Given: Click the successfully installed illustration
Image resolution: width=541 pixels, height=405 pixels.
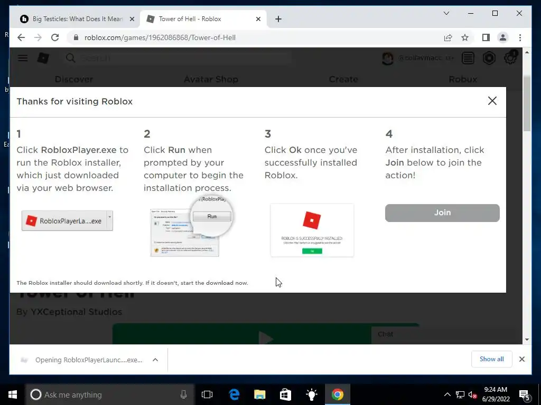Looking at the screenshot, I should pyautogui.click(x=312, y=230).
